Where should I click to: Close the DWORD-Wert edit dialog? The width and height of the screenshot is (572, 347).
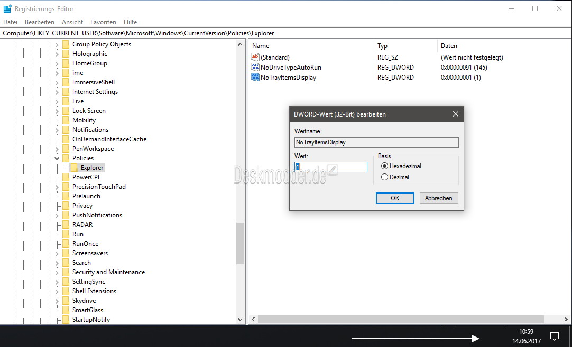[x=455, y=114]
